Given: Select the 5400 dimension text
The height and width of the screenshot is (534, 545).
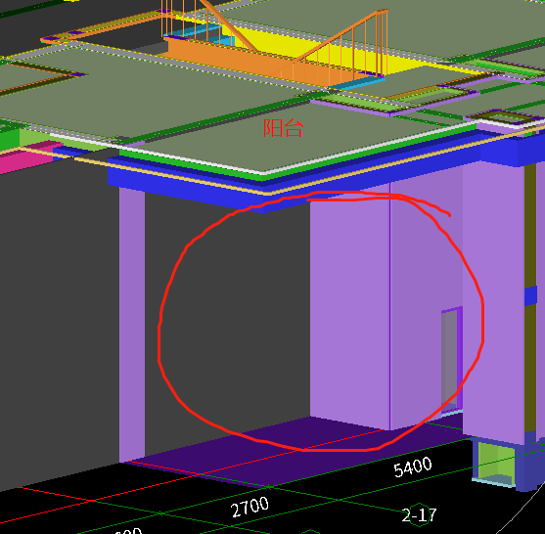Looking at the screenshot, I should point(413,467).
